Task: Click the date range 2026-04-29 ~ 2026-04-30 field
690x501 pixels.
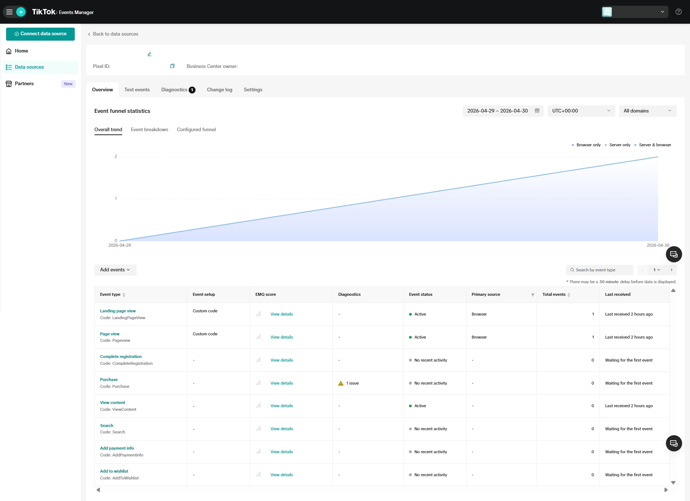Action: click(503, 111)
